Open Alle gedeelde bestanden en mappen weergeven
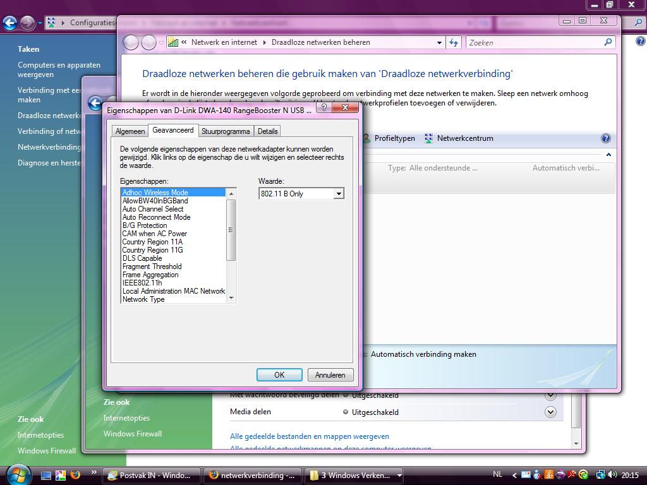This screenshot has width=647, height=485. [x=310, y=436]
